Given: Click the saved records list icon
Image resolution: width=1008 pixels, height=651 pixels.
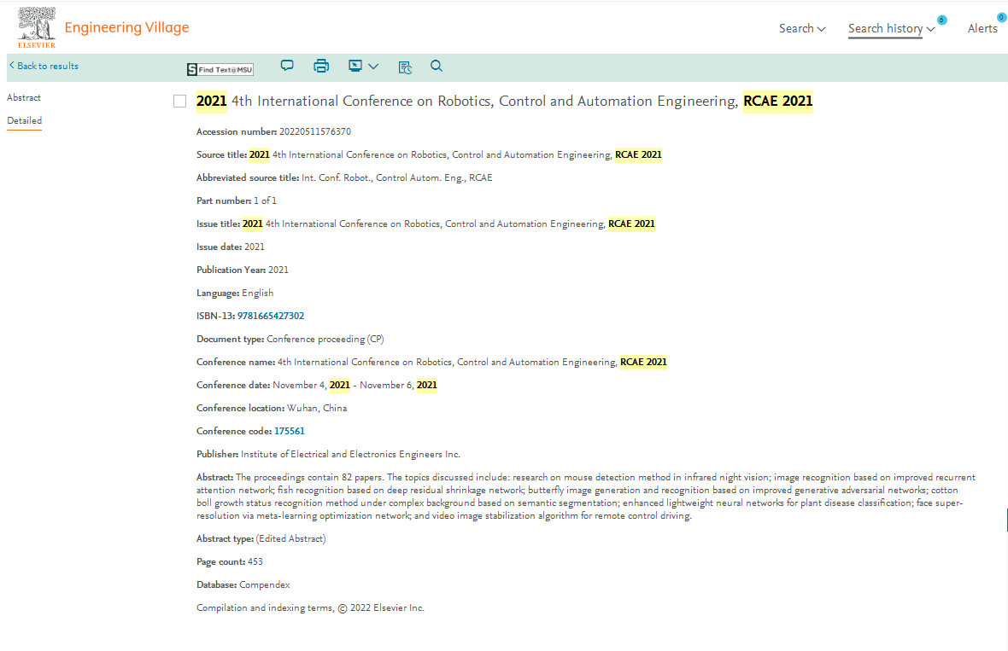Looking at the screenshot, I should (405, 67).
